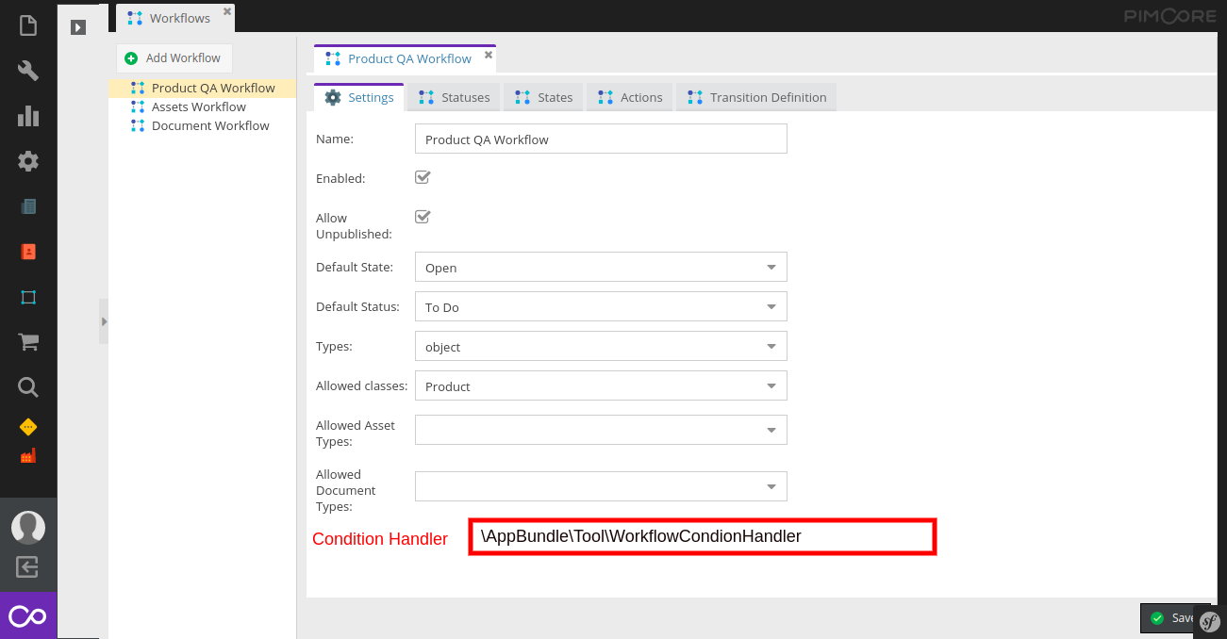Click the Pimcore infinity logo
The height and width of the screenshot is (639, 1227).
[27, 614]
